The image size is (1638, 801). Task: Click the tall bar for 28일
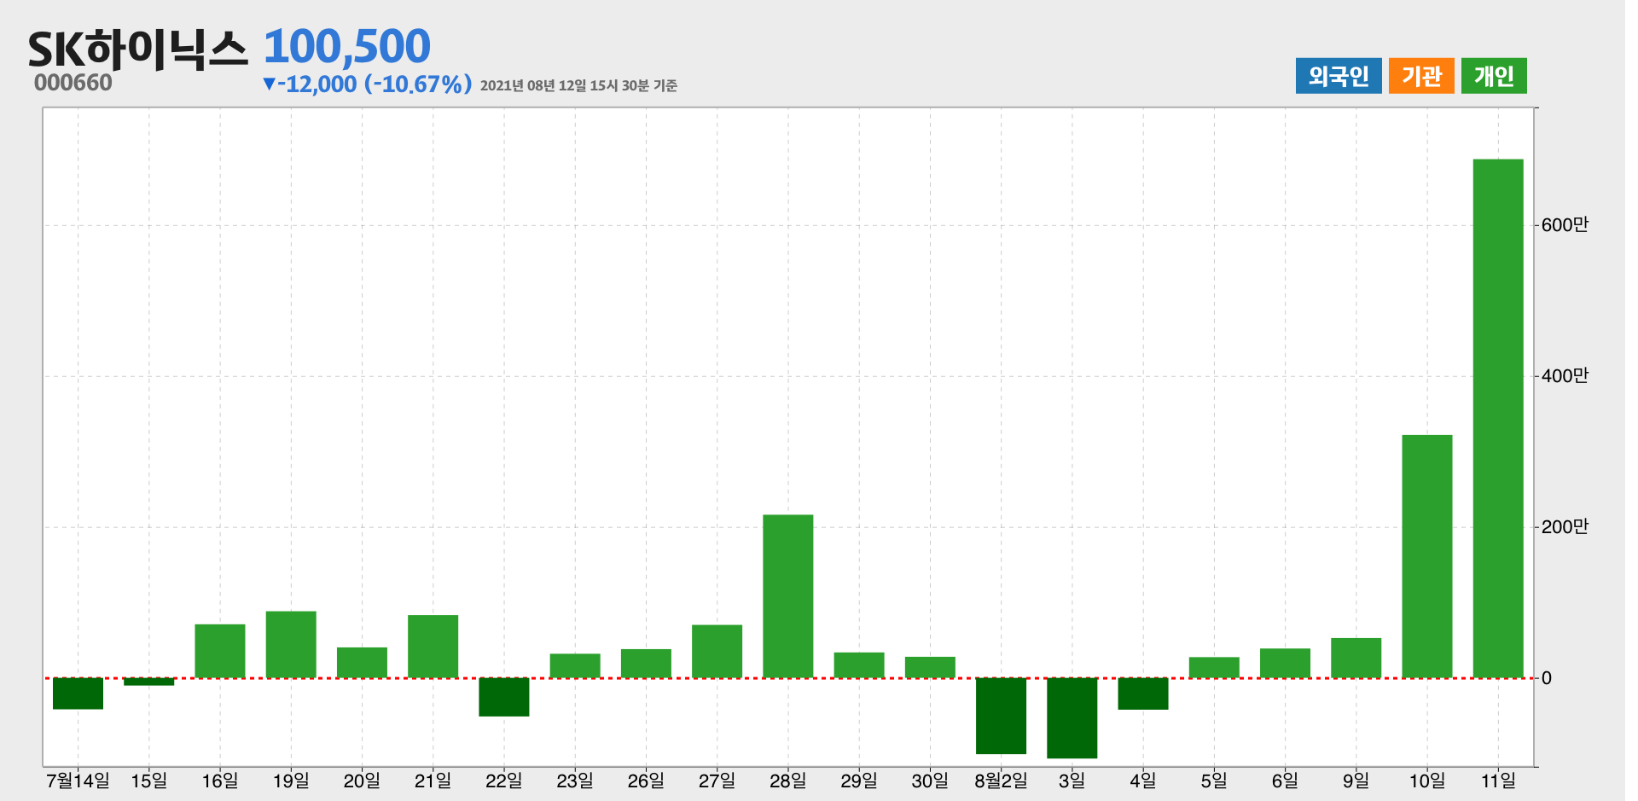[x=788, y=596]
